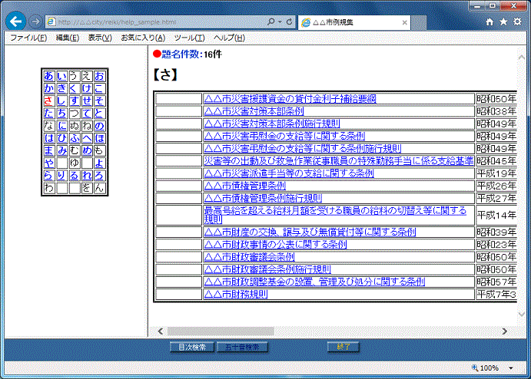Click the search magnifier icon in address bar
The width and height of the screenshot is (531, 379).
click(x=269, y=22)
